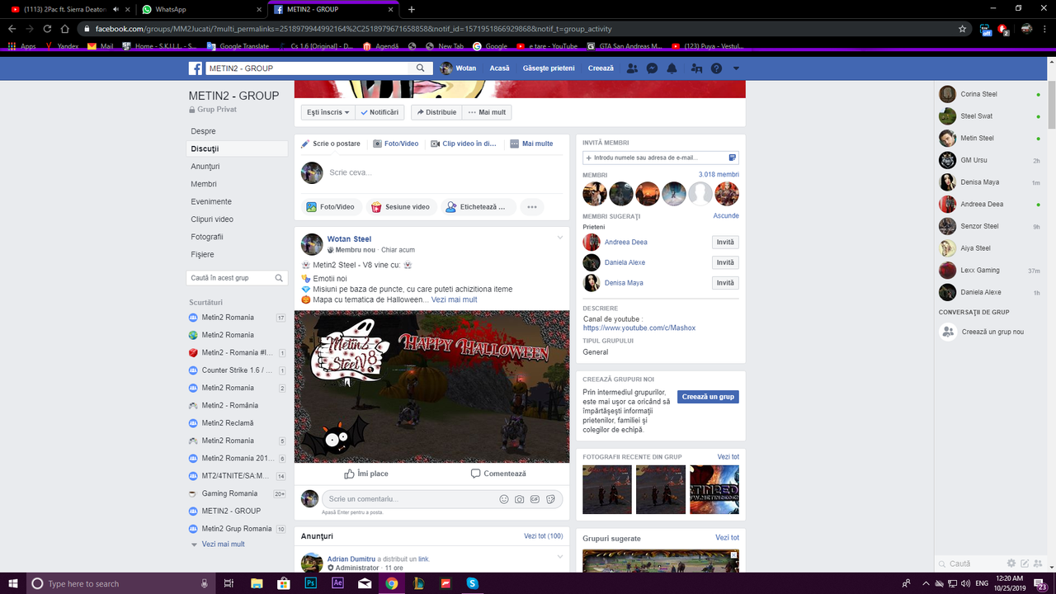The height and width of the screenshot is (594, 1056).
Task: Expand the Eşti înscris membership dropdown
Action: 328,111
